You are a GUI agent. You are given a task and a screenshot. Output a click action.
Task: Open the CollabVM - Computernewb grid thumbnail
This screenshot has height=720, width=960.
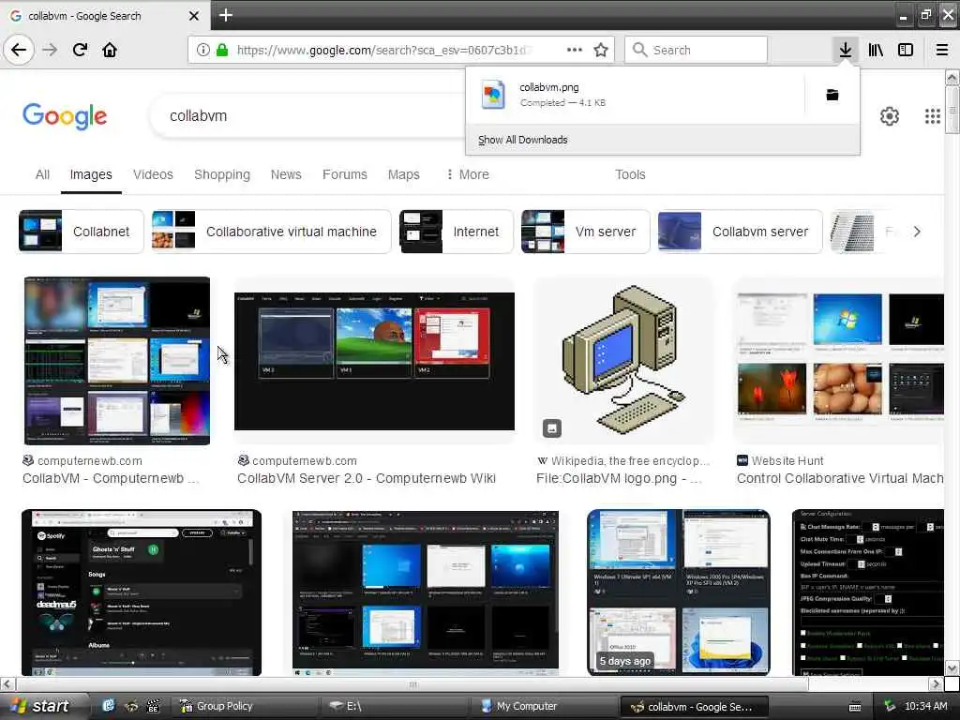(117, 361)
